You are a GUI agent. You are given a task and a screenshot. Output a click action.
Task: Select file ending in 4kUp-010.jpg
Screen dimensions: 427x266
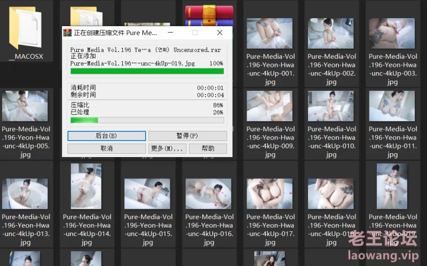[x=331, y=107]
